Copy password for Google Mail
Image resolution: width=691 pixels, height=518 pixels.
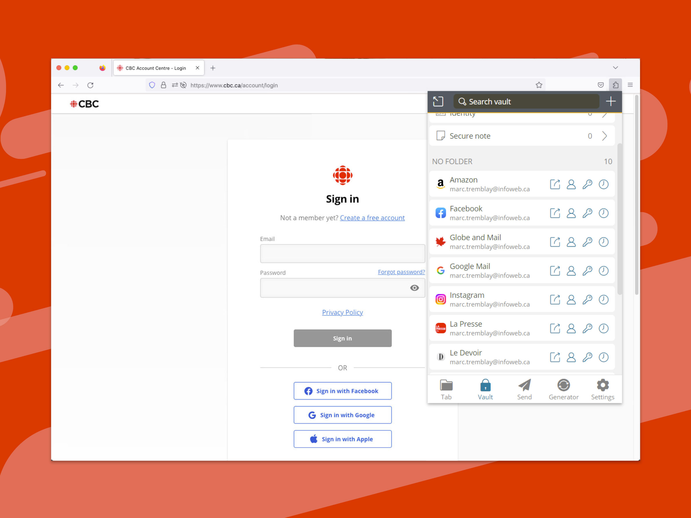[587, 271]
